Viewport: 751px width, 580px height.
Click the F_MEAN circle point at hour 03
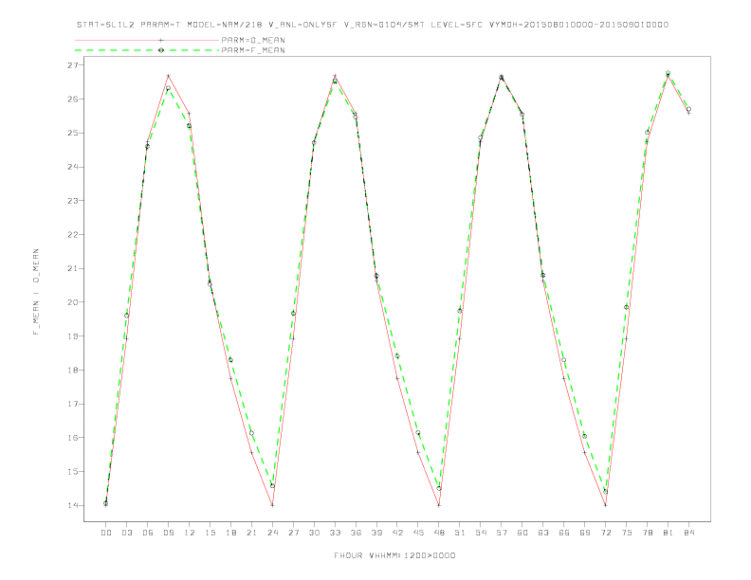click(x=126, y=316)
